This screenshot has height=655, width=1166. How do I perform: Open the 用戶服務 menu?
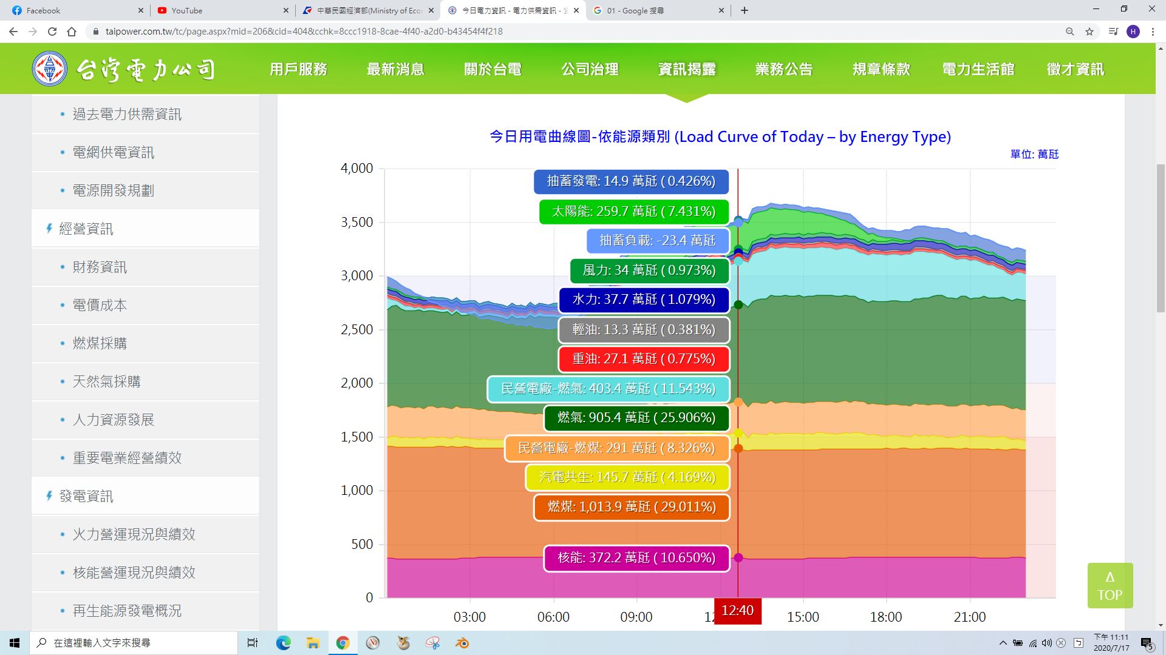pyautogui.click(x=298, y=69)
